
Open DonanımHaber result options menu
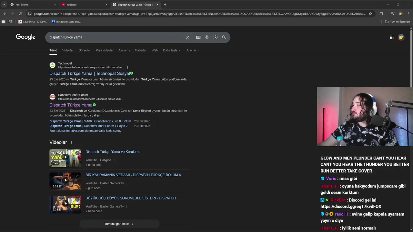[126, 99]
